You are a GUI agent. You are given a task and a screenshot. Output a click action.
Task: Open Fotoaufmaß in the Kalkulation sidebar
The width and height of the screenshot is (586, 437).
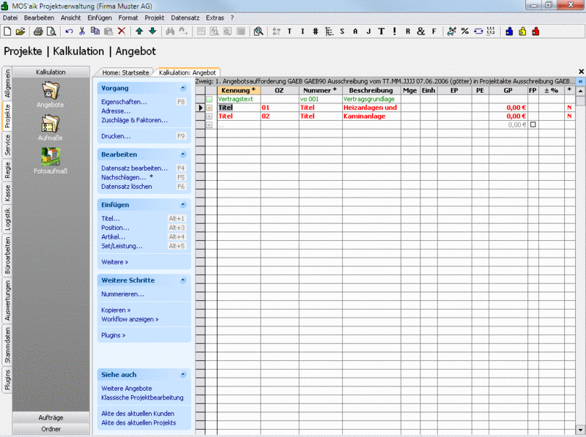point(51,160)
